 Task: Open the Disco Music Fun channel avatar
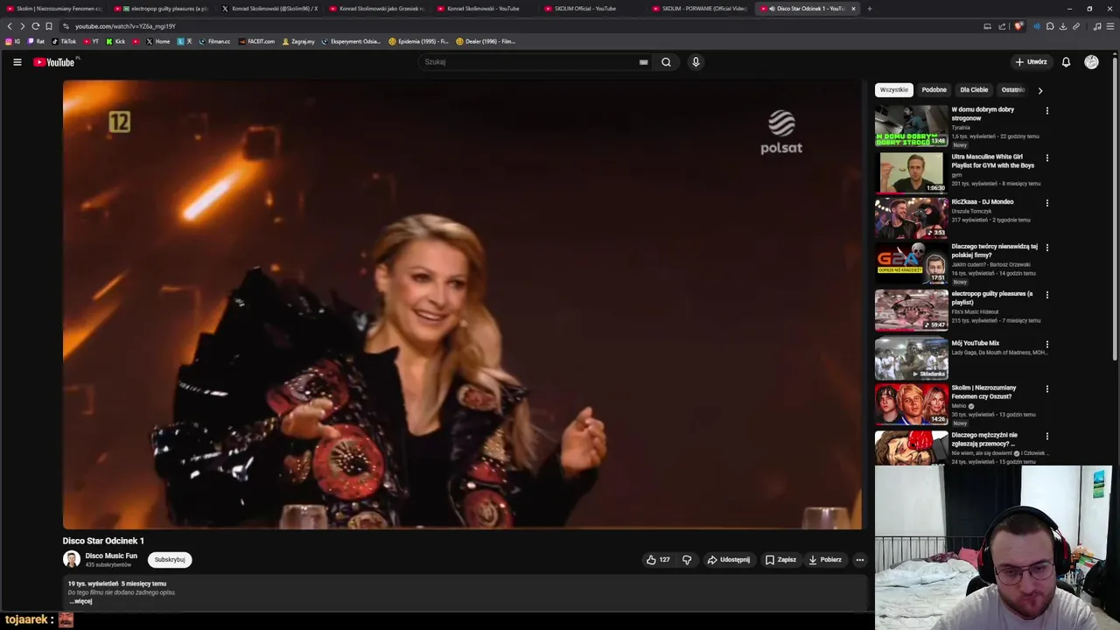coord(72,559)
